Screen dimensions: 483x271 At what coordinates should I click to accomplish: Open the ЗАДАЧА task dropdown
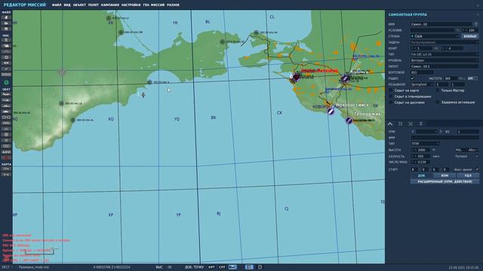pyautogui.click(x=445, y=42)
